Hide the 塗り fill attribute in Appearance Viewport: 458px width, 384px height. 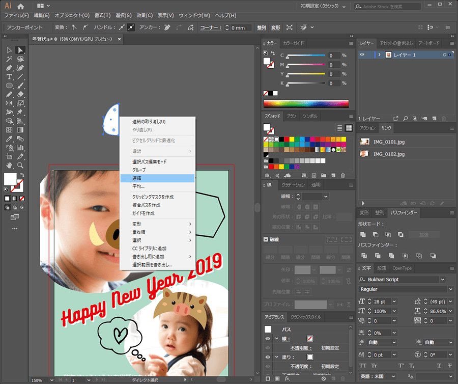(268, 357)
